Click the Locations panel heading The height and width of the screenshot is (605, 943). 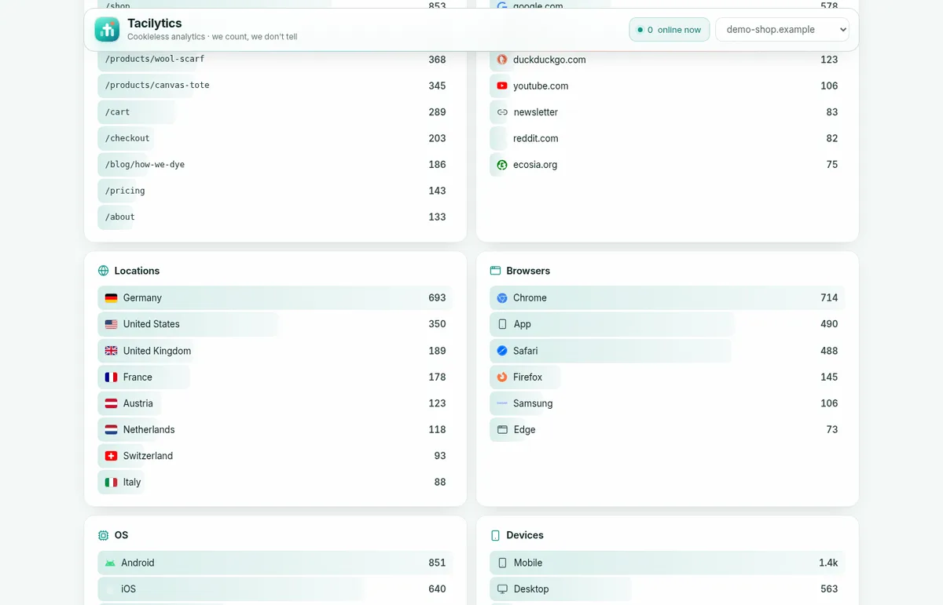pyautogui.click(x=137, y=271)
